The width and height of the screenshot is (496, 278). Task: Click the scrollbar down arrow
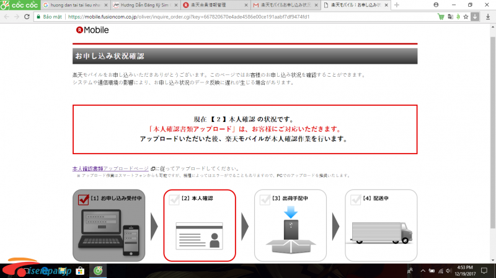(493, 261)
